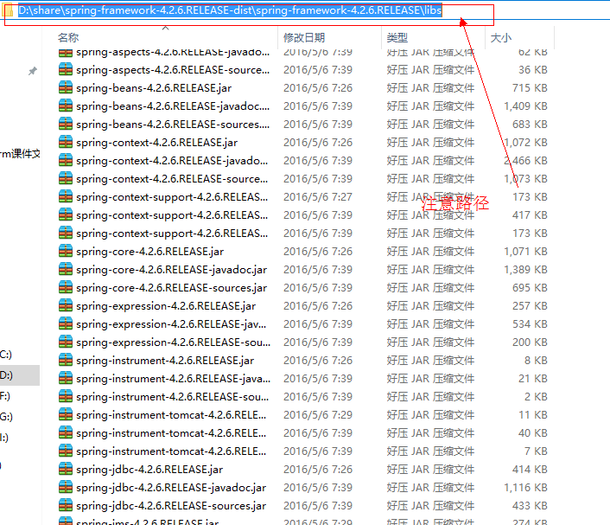Click icon of spring-expression-4.2.6.RELEASE-sou... file

pyautogui.click(x=66, y=343)
